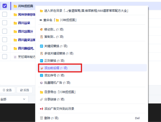Open the 烹饪调味秘方 file name
Screen dimensions: 161x122
27,57
